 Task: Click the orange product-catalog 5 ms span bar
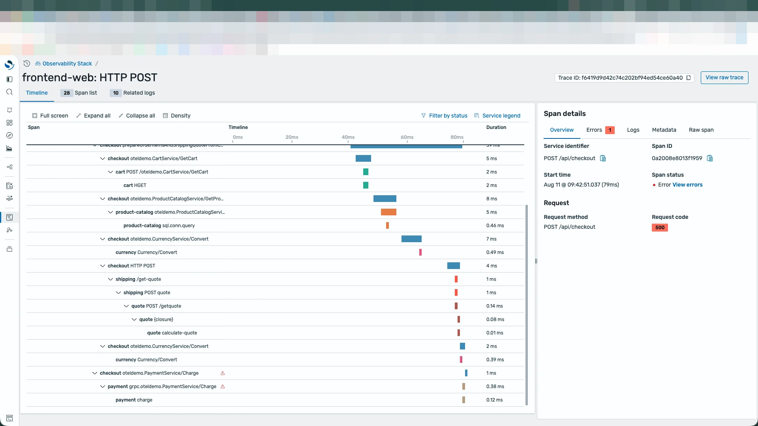pos(388,212)
